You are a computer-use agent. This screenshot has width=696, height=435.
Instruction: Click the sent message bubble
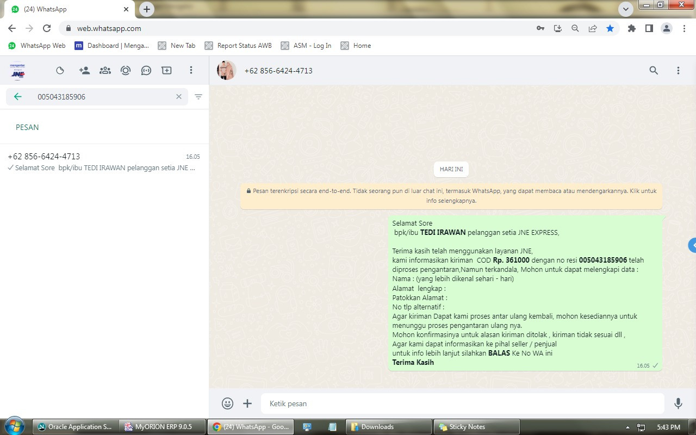(525, 293)
